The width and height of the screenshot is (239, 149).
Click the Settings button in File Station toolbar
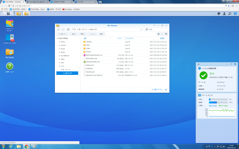[101, 34]
